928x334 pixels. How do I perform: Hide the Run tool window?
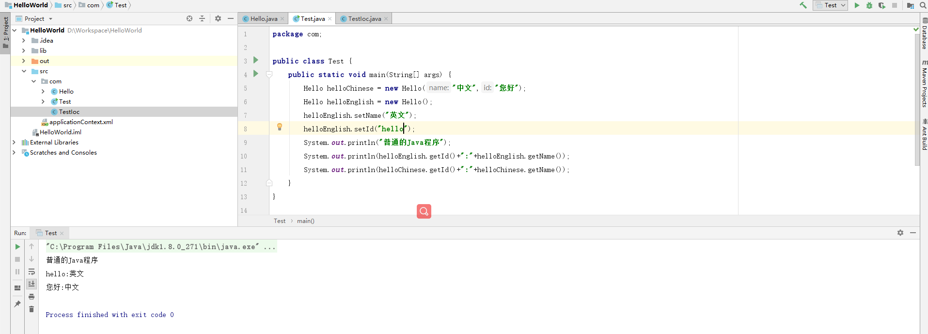(913, 233)
